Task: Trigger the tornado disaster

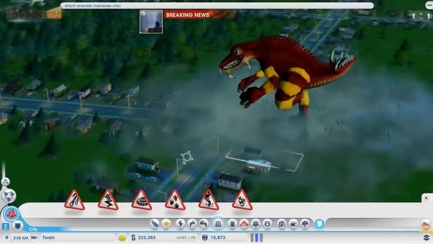Action: point(208,200)
